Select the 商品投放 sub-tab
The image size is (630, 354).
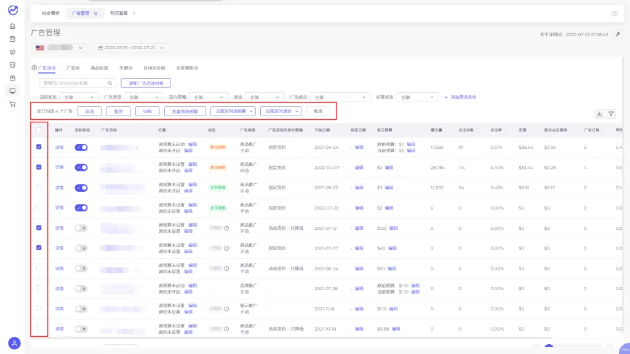(x=99, y=68)
